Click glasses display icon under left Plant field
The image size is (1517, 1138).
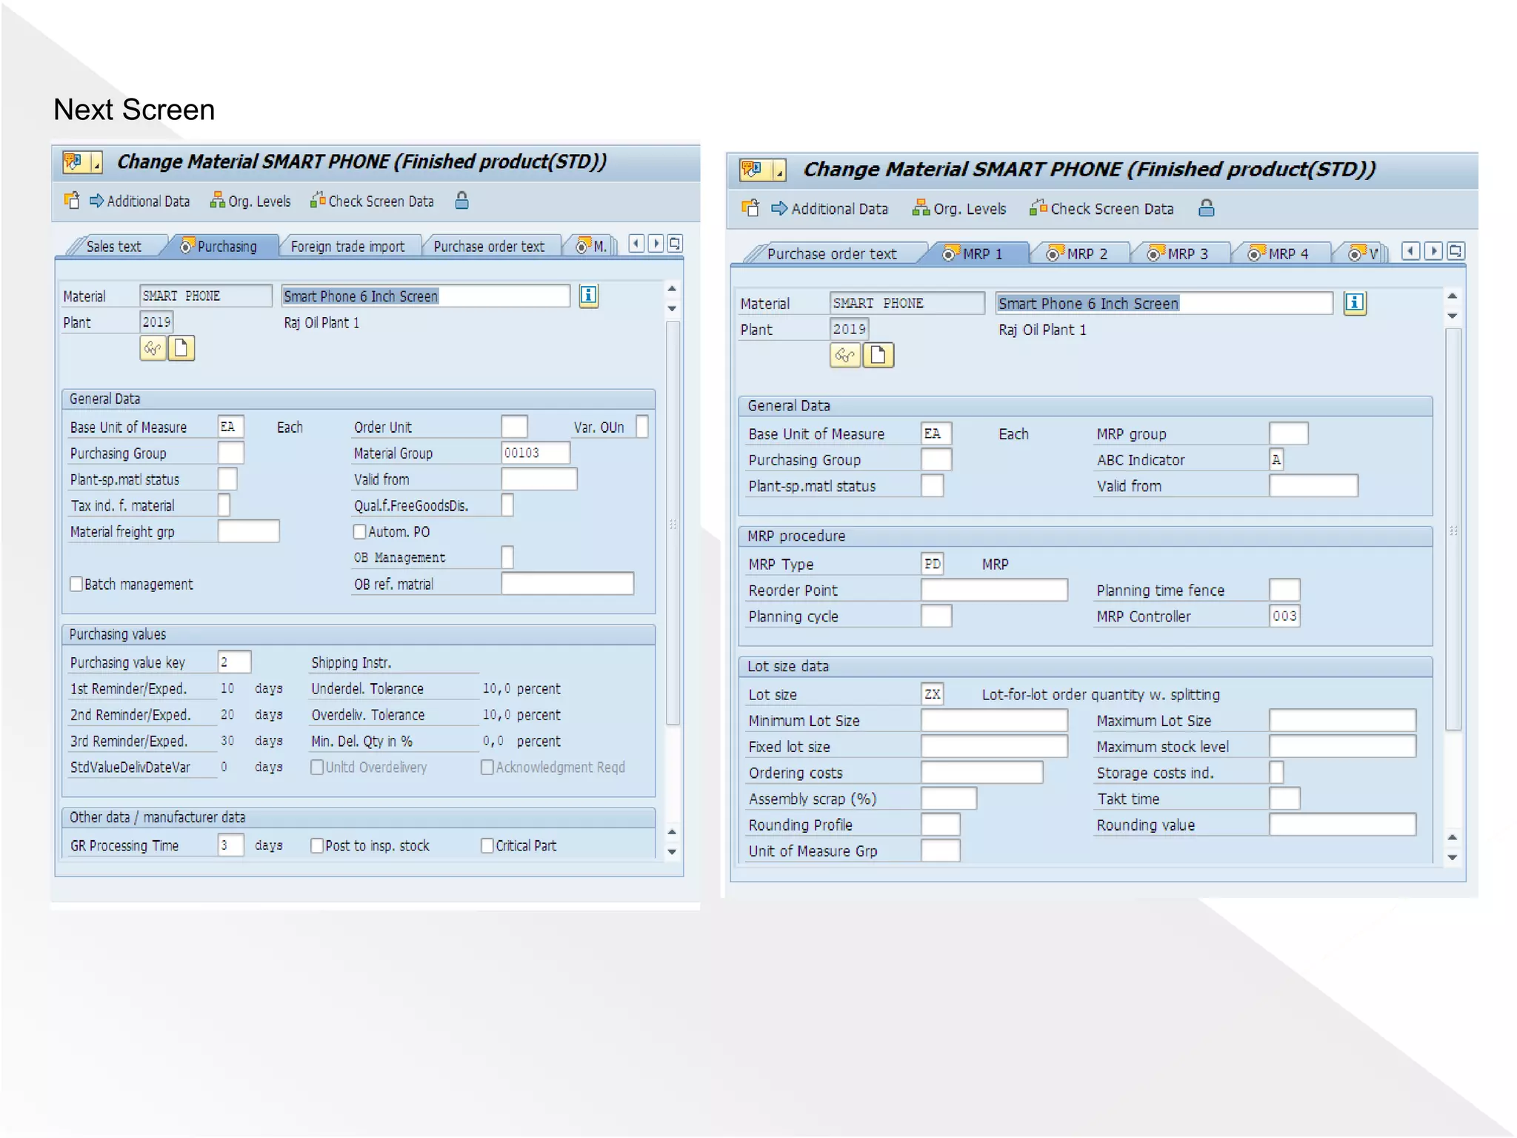point(153,348)
